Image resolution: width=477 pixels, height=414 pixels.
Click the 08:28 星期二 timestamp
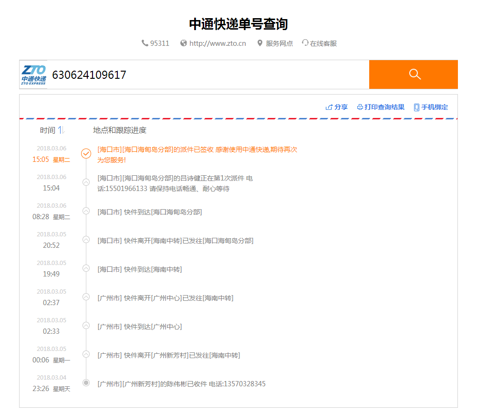click(51, 217)
